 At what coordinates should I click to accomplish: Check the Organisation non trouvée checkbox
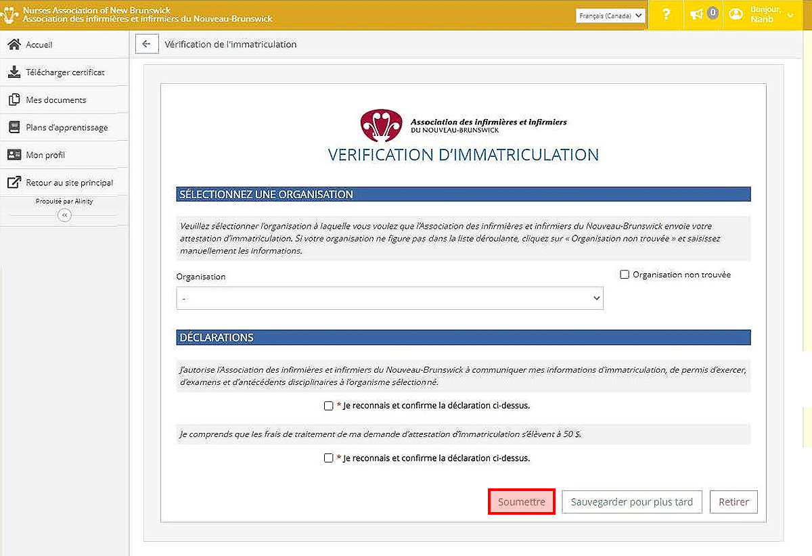click(x=625, y=275)
